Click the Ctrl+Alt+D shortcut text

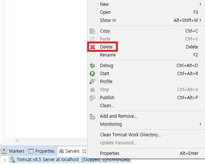(187, 66)
